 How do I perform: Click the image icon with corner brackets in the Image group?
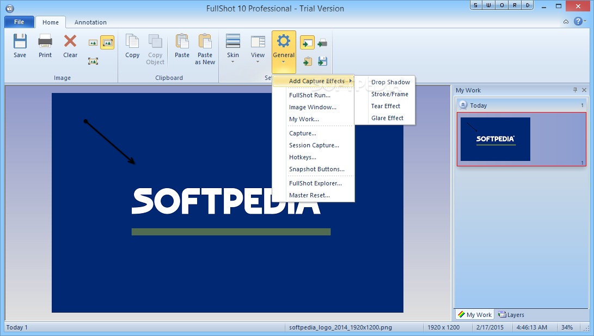(x=93, y=61)
